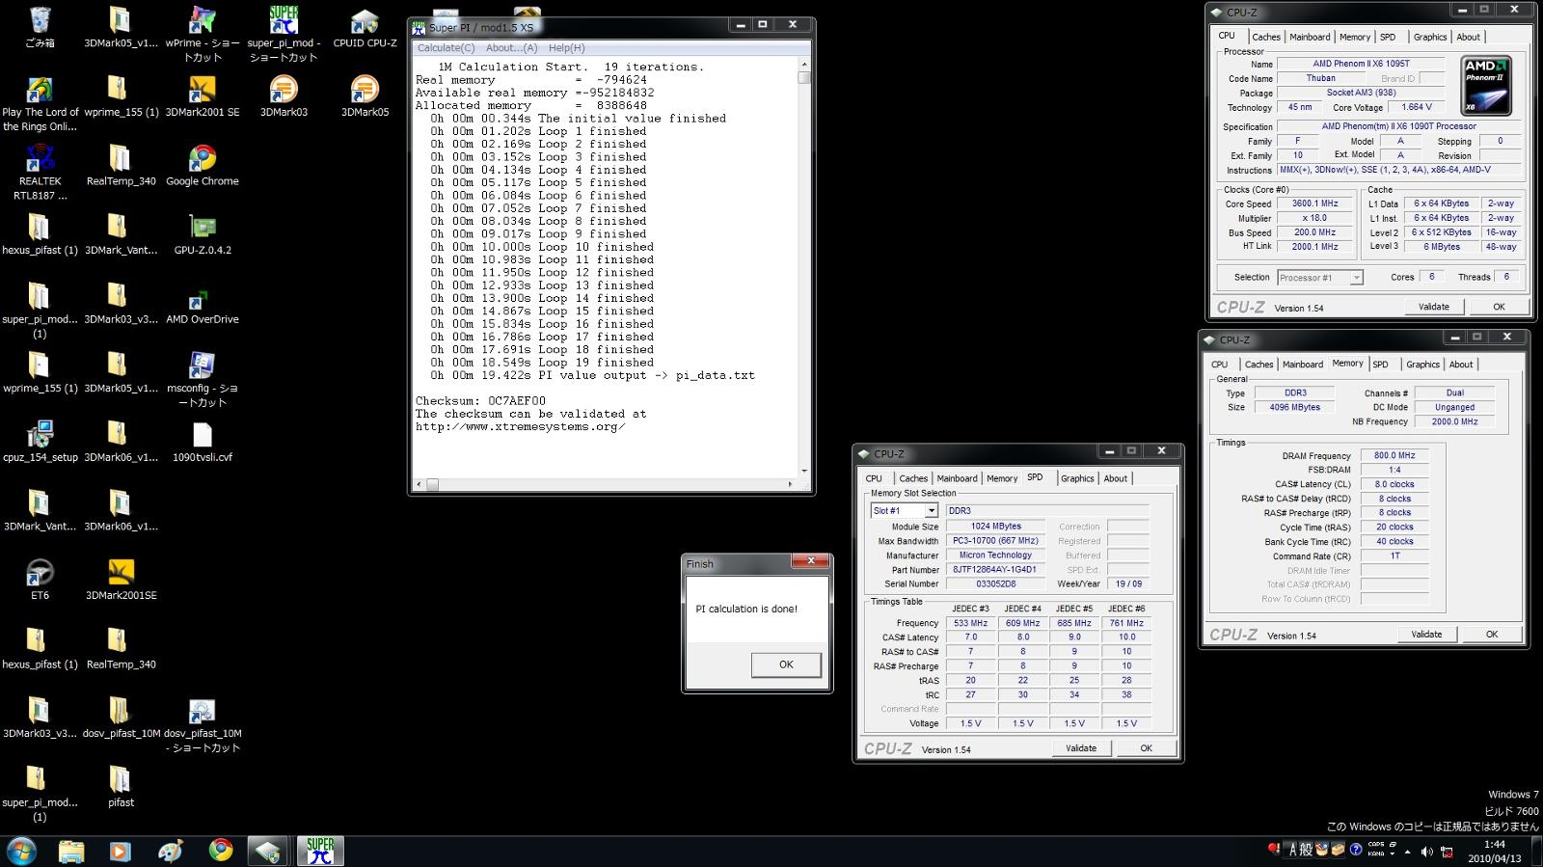This screenshot has width=1543, height=867.
Task: Open CPUID CPU-Z desktop icon
Action: click(365, 27)
